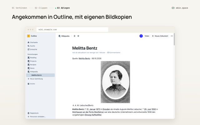Click the Dresden link

[106, 109]
